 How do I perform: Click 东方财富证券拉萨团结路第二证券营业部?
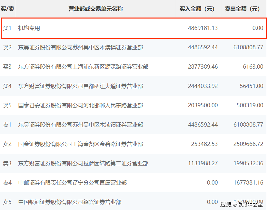[83, 163]
